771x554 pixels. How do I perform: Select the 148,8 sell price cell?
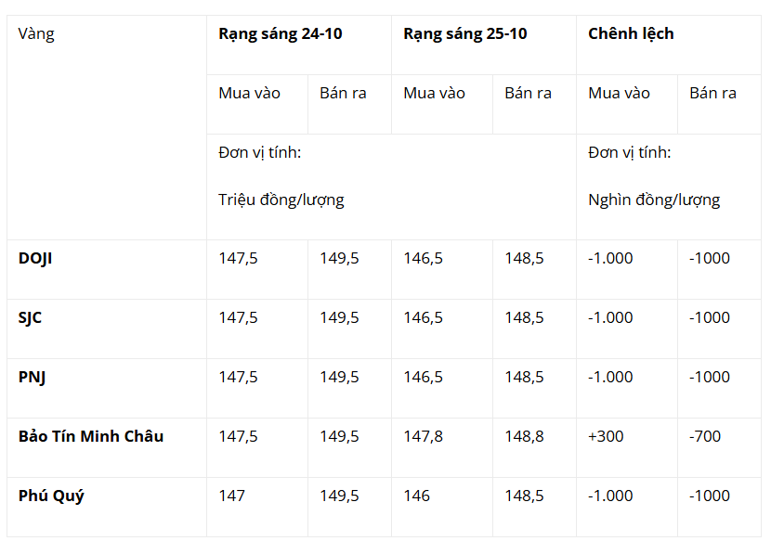(525, 436)
